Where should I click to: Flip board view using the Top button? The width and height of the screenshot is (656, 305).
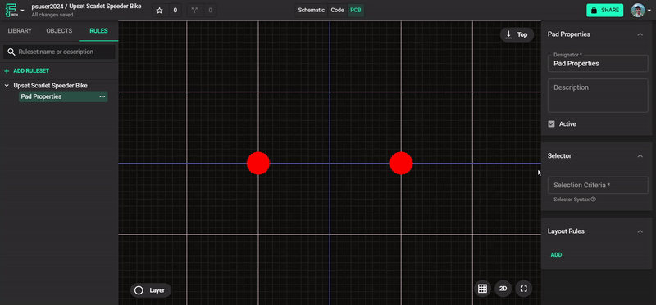(x=517, y=34)
